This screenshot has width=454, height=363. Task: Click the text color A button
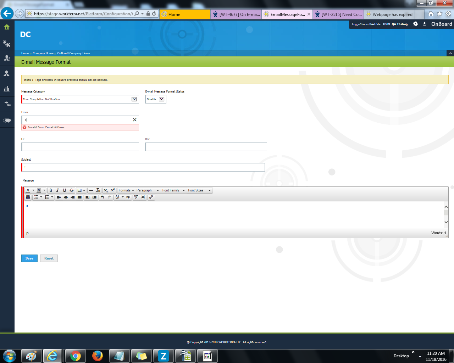point(28,190)
